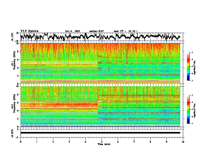Click the 8 kHz tick of ch.1 spectrogram

[18, 51]
